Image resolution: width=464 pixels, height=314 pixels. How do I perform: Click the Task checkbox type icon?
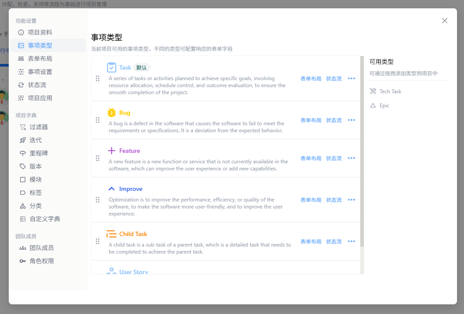112,67
